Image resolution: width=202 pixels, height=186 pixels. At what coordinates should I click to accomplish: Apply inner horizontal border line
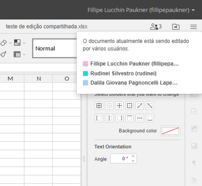click(140, 118)
